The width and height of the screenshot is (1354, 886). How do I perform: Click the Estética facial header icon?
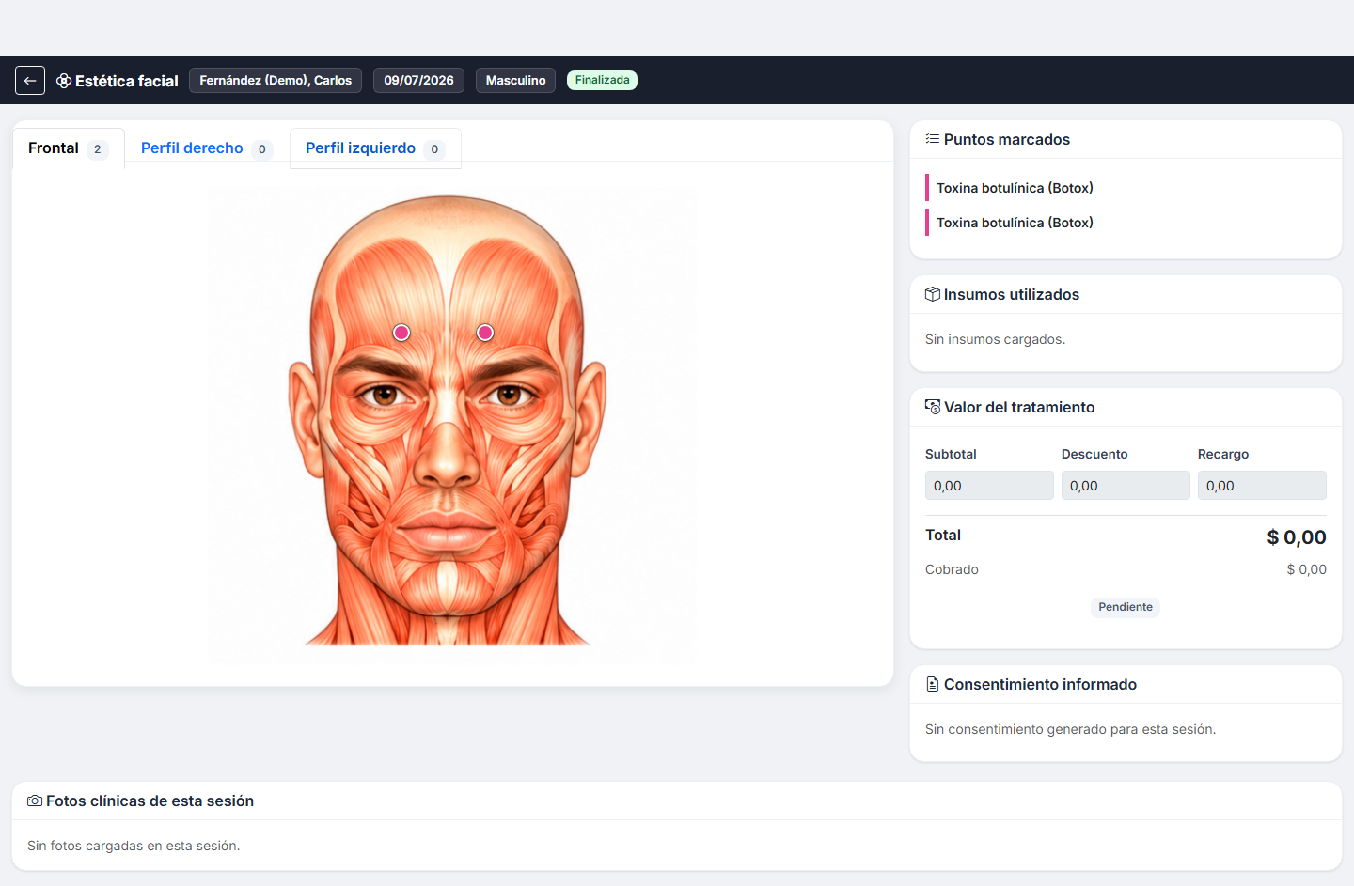[x=64, y=81]
